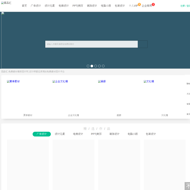The image size is (190, 190).
Task: Switch to the 装饰设计 featured-works tab
Action: click(114, 134)
